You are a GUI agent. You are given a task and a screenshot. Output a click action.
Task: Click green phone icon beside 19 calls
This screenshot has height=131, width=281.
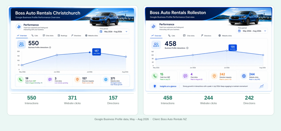(x=20, y=79)
